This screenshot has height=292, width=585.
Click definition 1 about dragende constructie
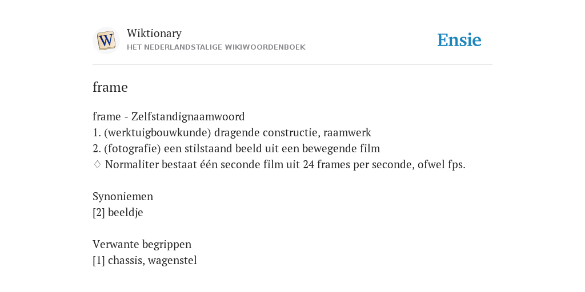click(x=232, y=132)
